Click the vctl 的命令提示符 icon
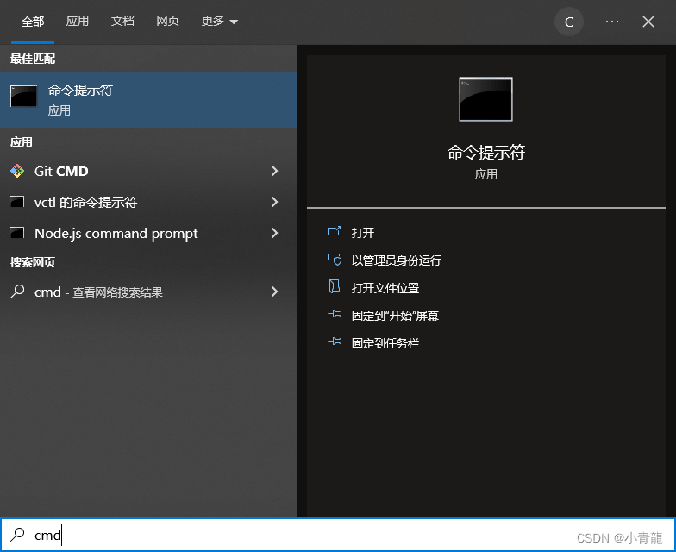 [17, 202]
